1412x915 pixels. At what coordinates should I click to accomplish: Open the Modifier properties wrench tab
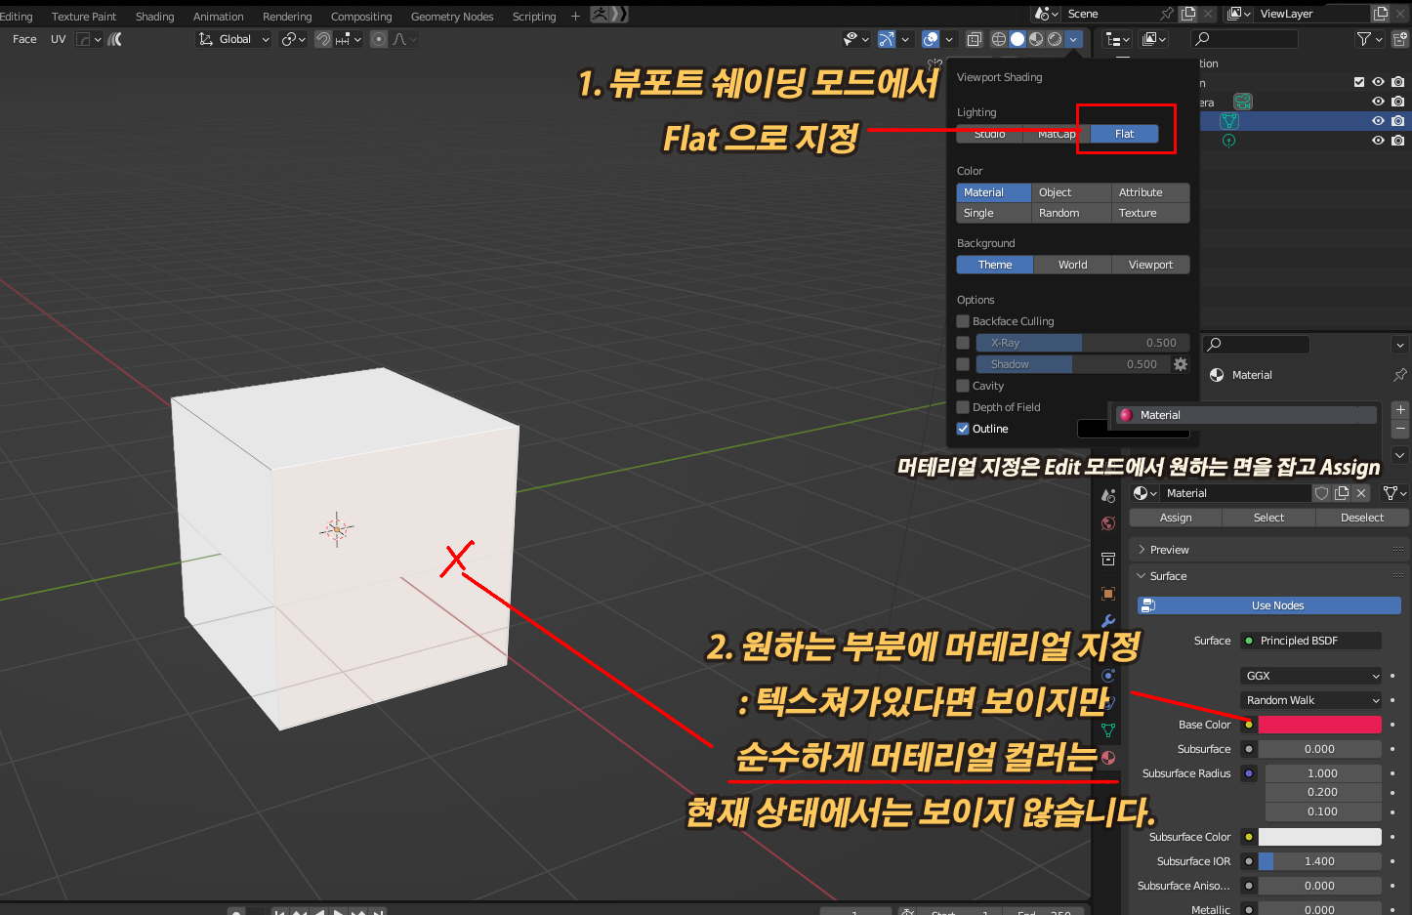point(1108,621)
